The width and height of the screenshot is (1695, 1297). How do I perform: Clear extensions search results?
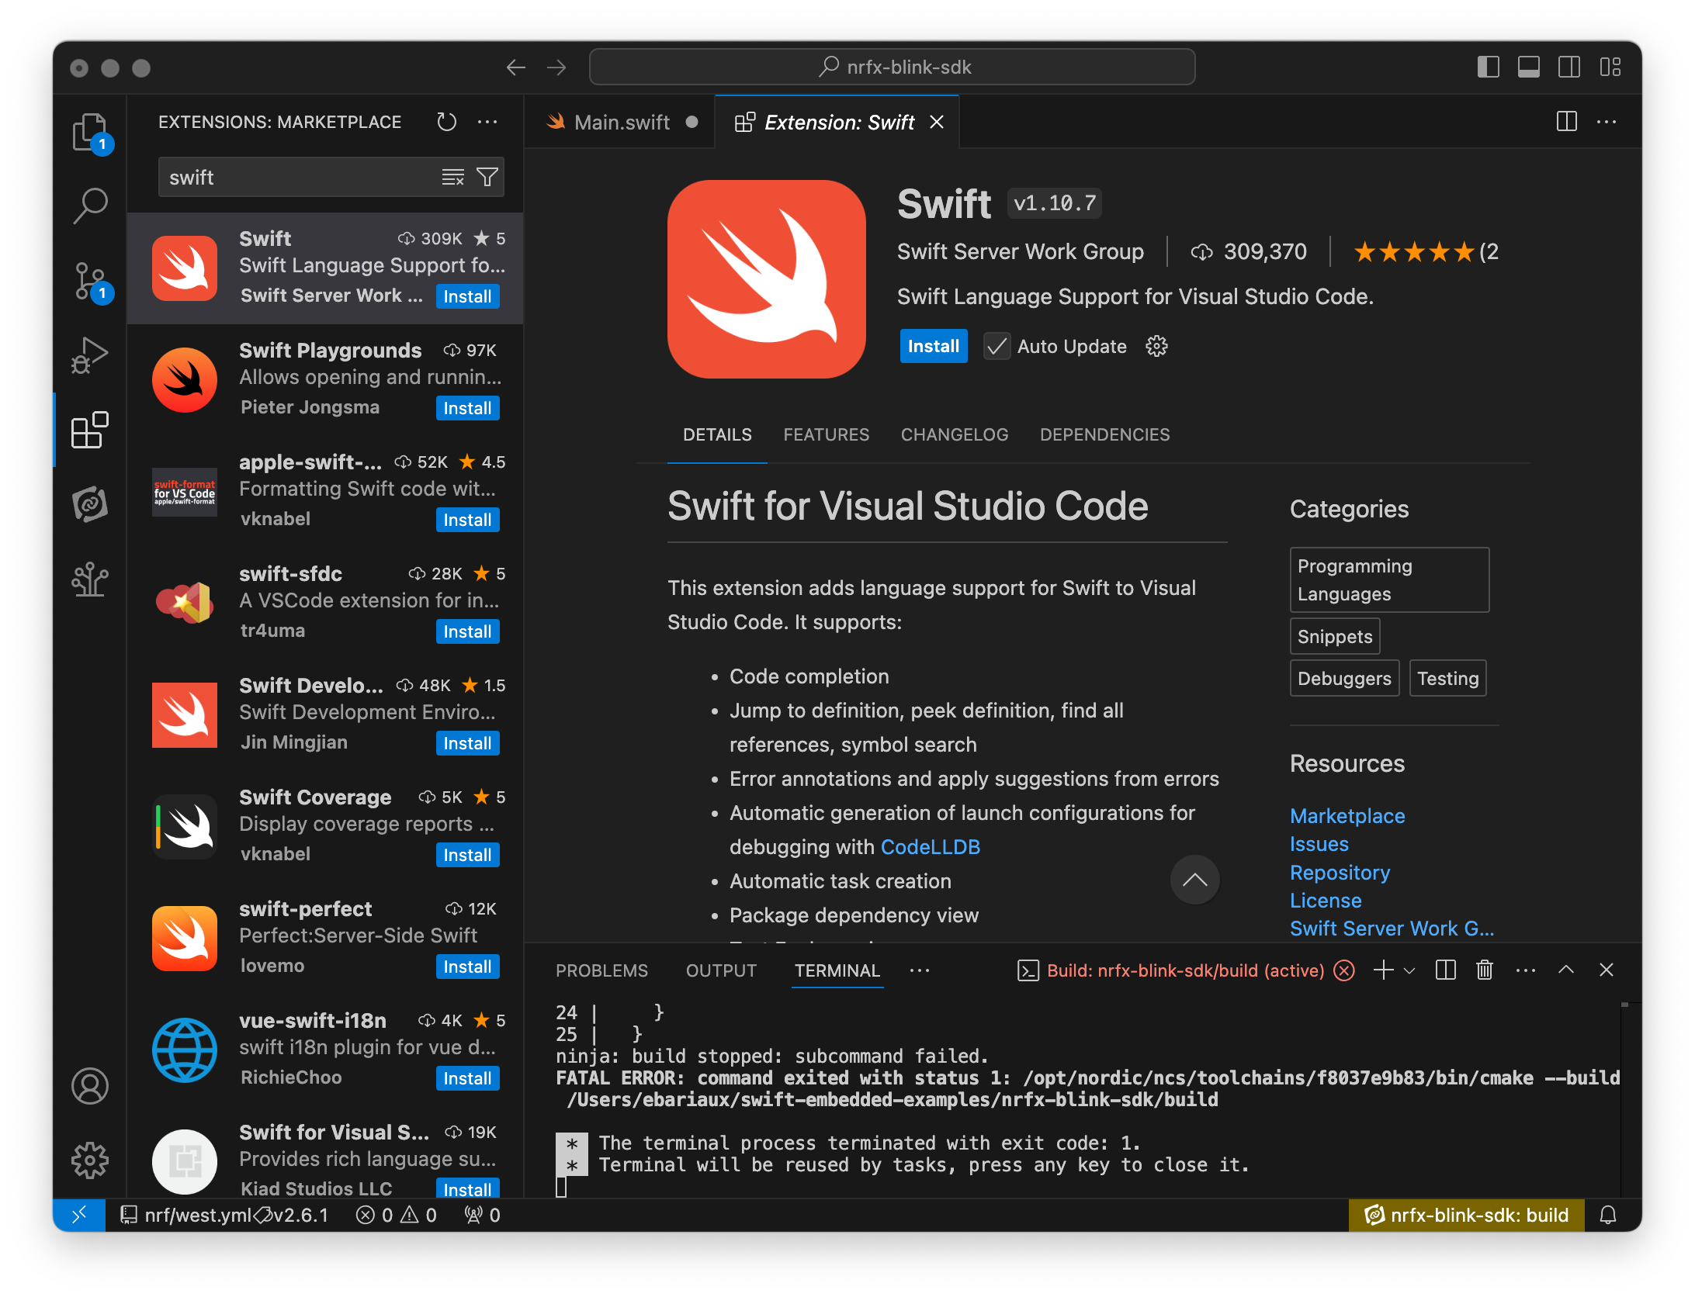pos(453,178)
